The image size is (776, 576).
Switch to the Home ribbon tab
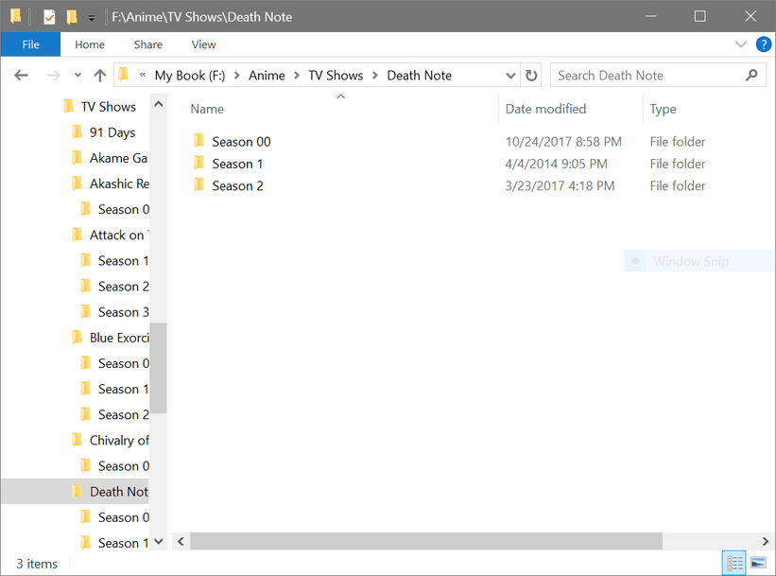(x=90, y=44)
